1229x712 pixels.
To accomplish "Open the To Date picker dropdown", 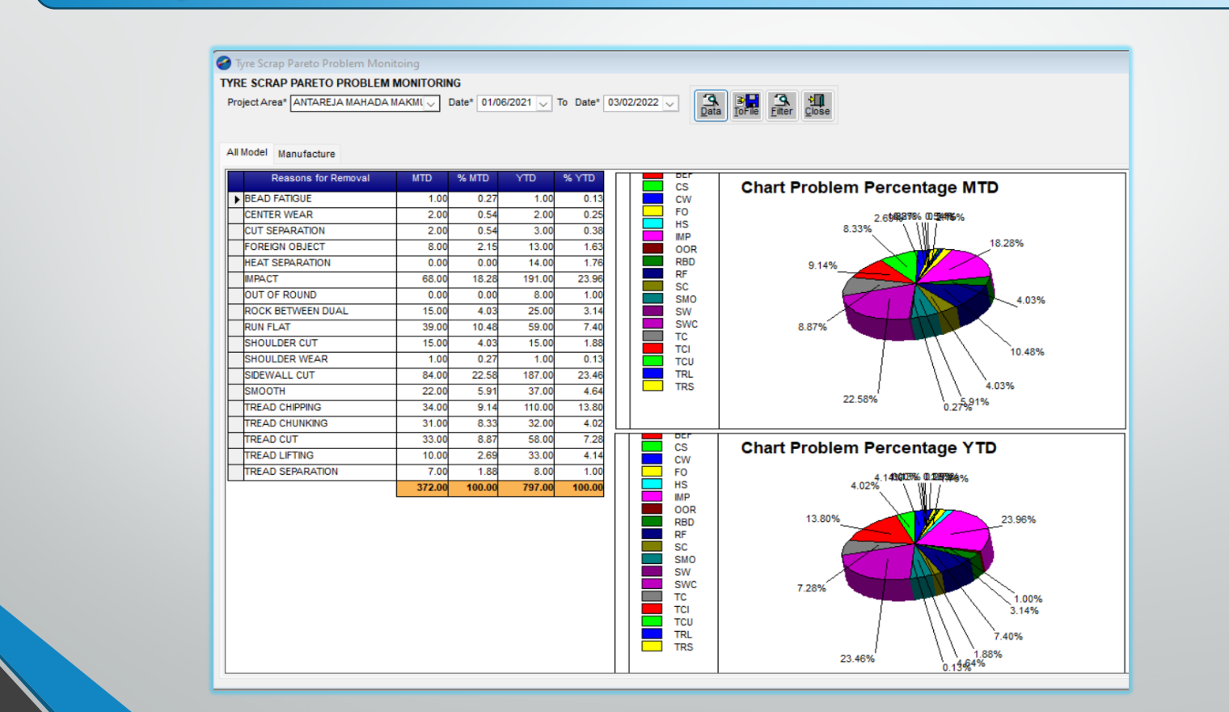I will coord(669,104).
